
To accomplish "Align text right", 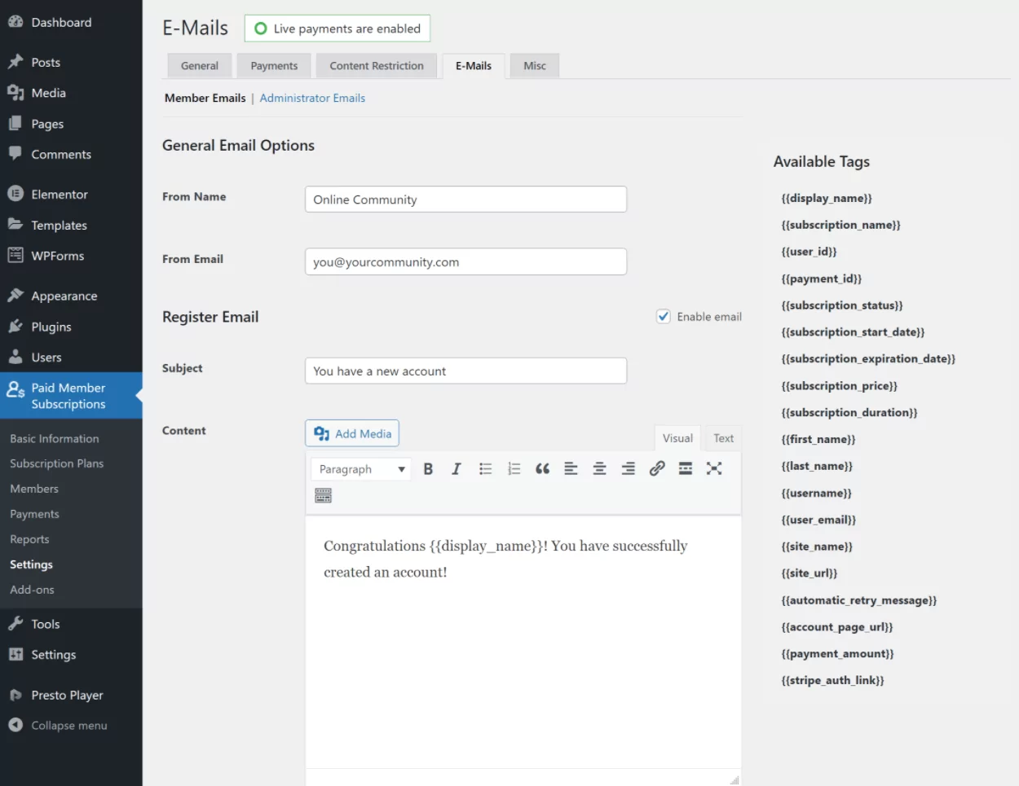I will (x=628, y=468).
